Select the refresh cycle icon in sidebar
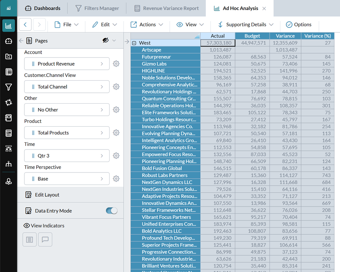340x272 pixels. 8,102
